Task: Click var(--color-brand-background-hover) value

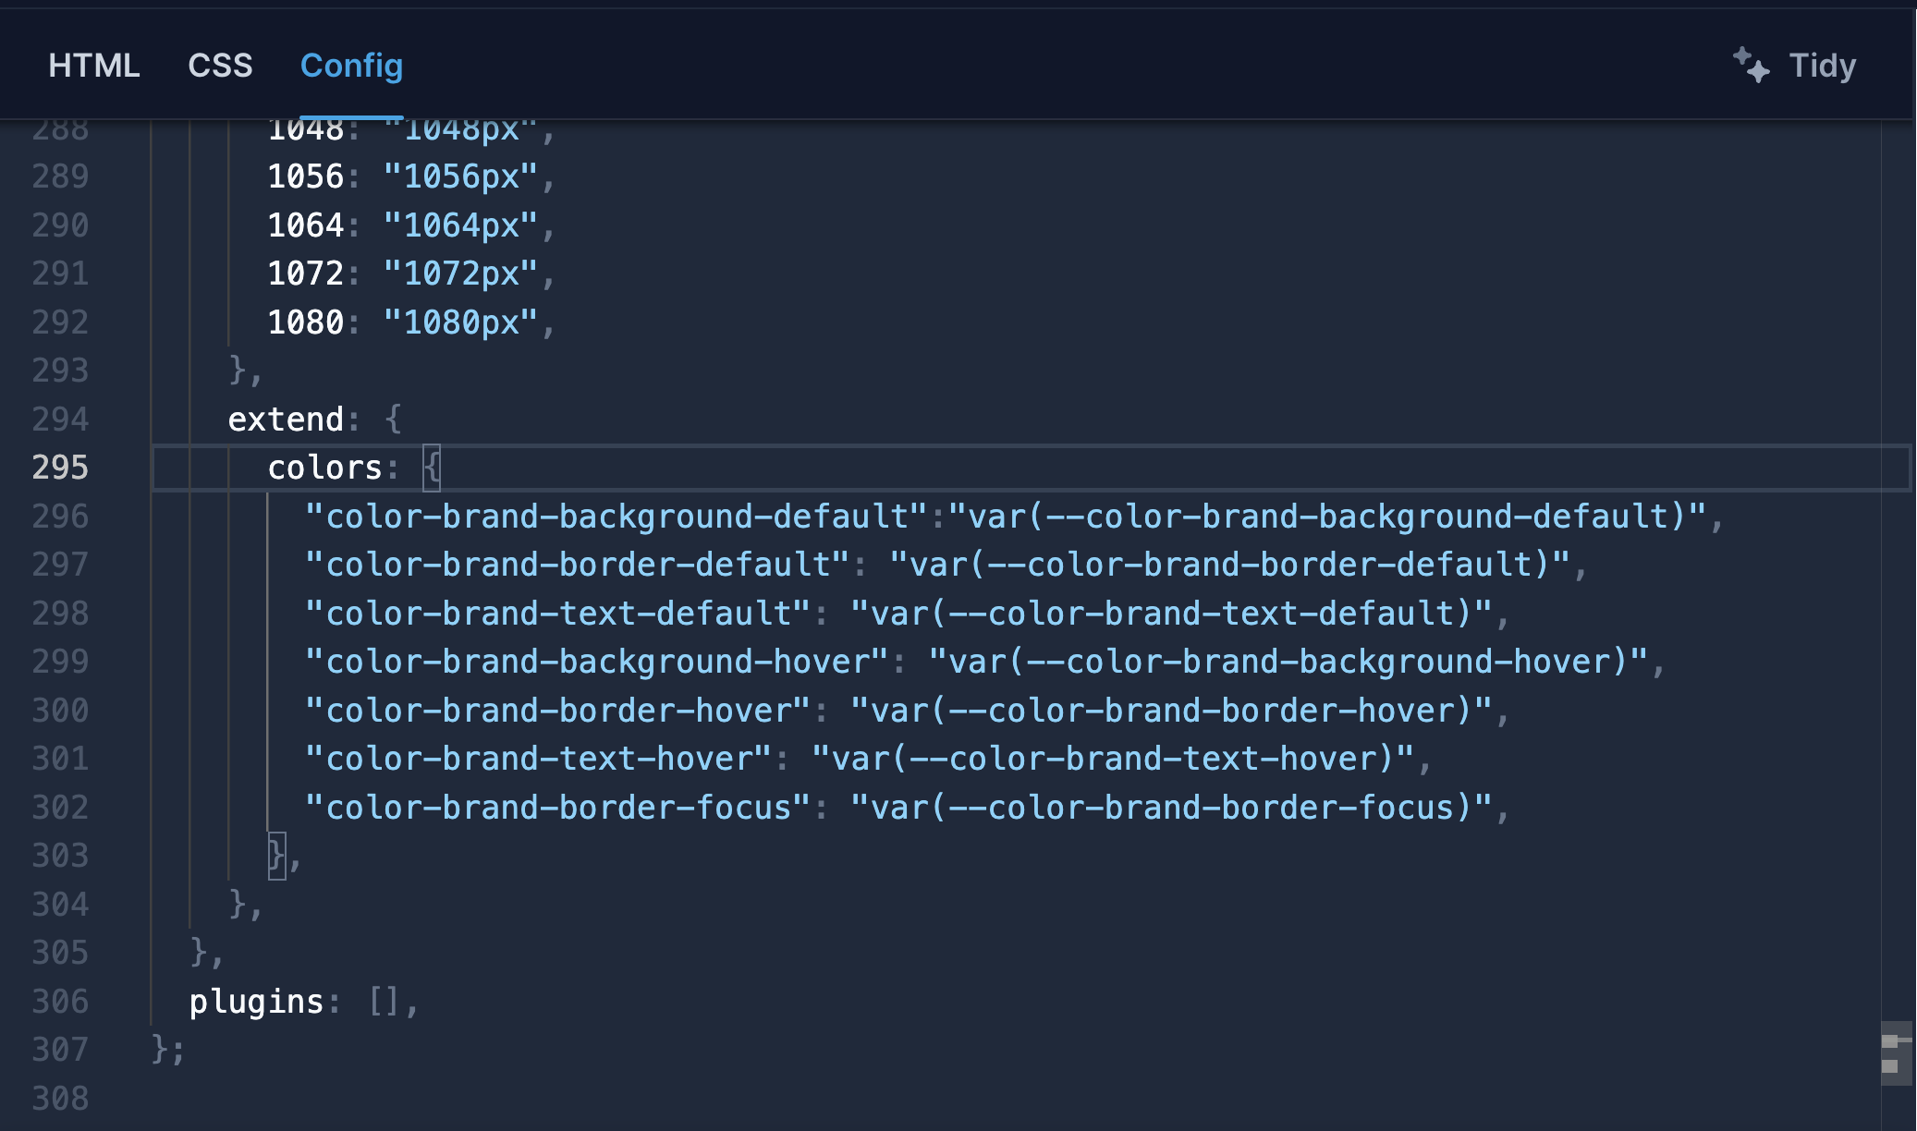Action: (x=1288, y=662)
